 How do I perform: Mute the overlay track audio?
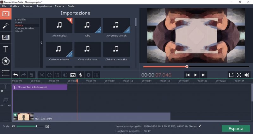pyautogui.click(x=9, y=106)
